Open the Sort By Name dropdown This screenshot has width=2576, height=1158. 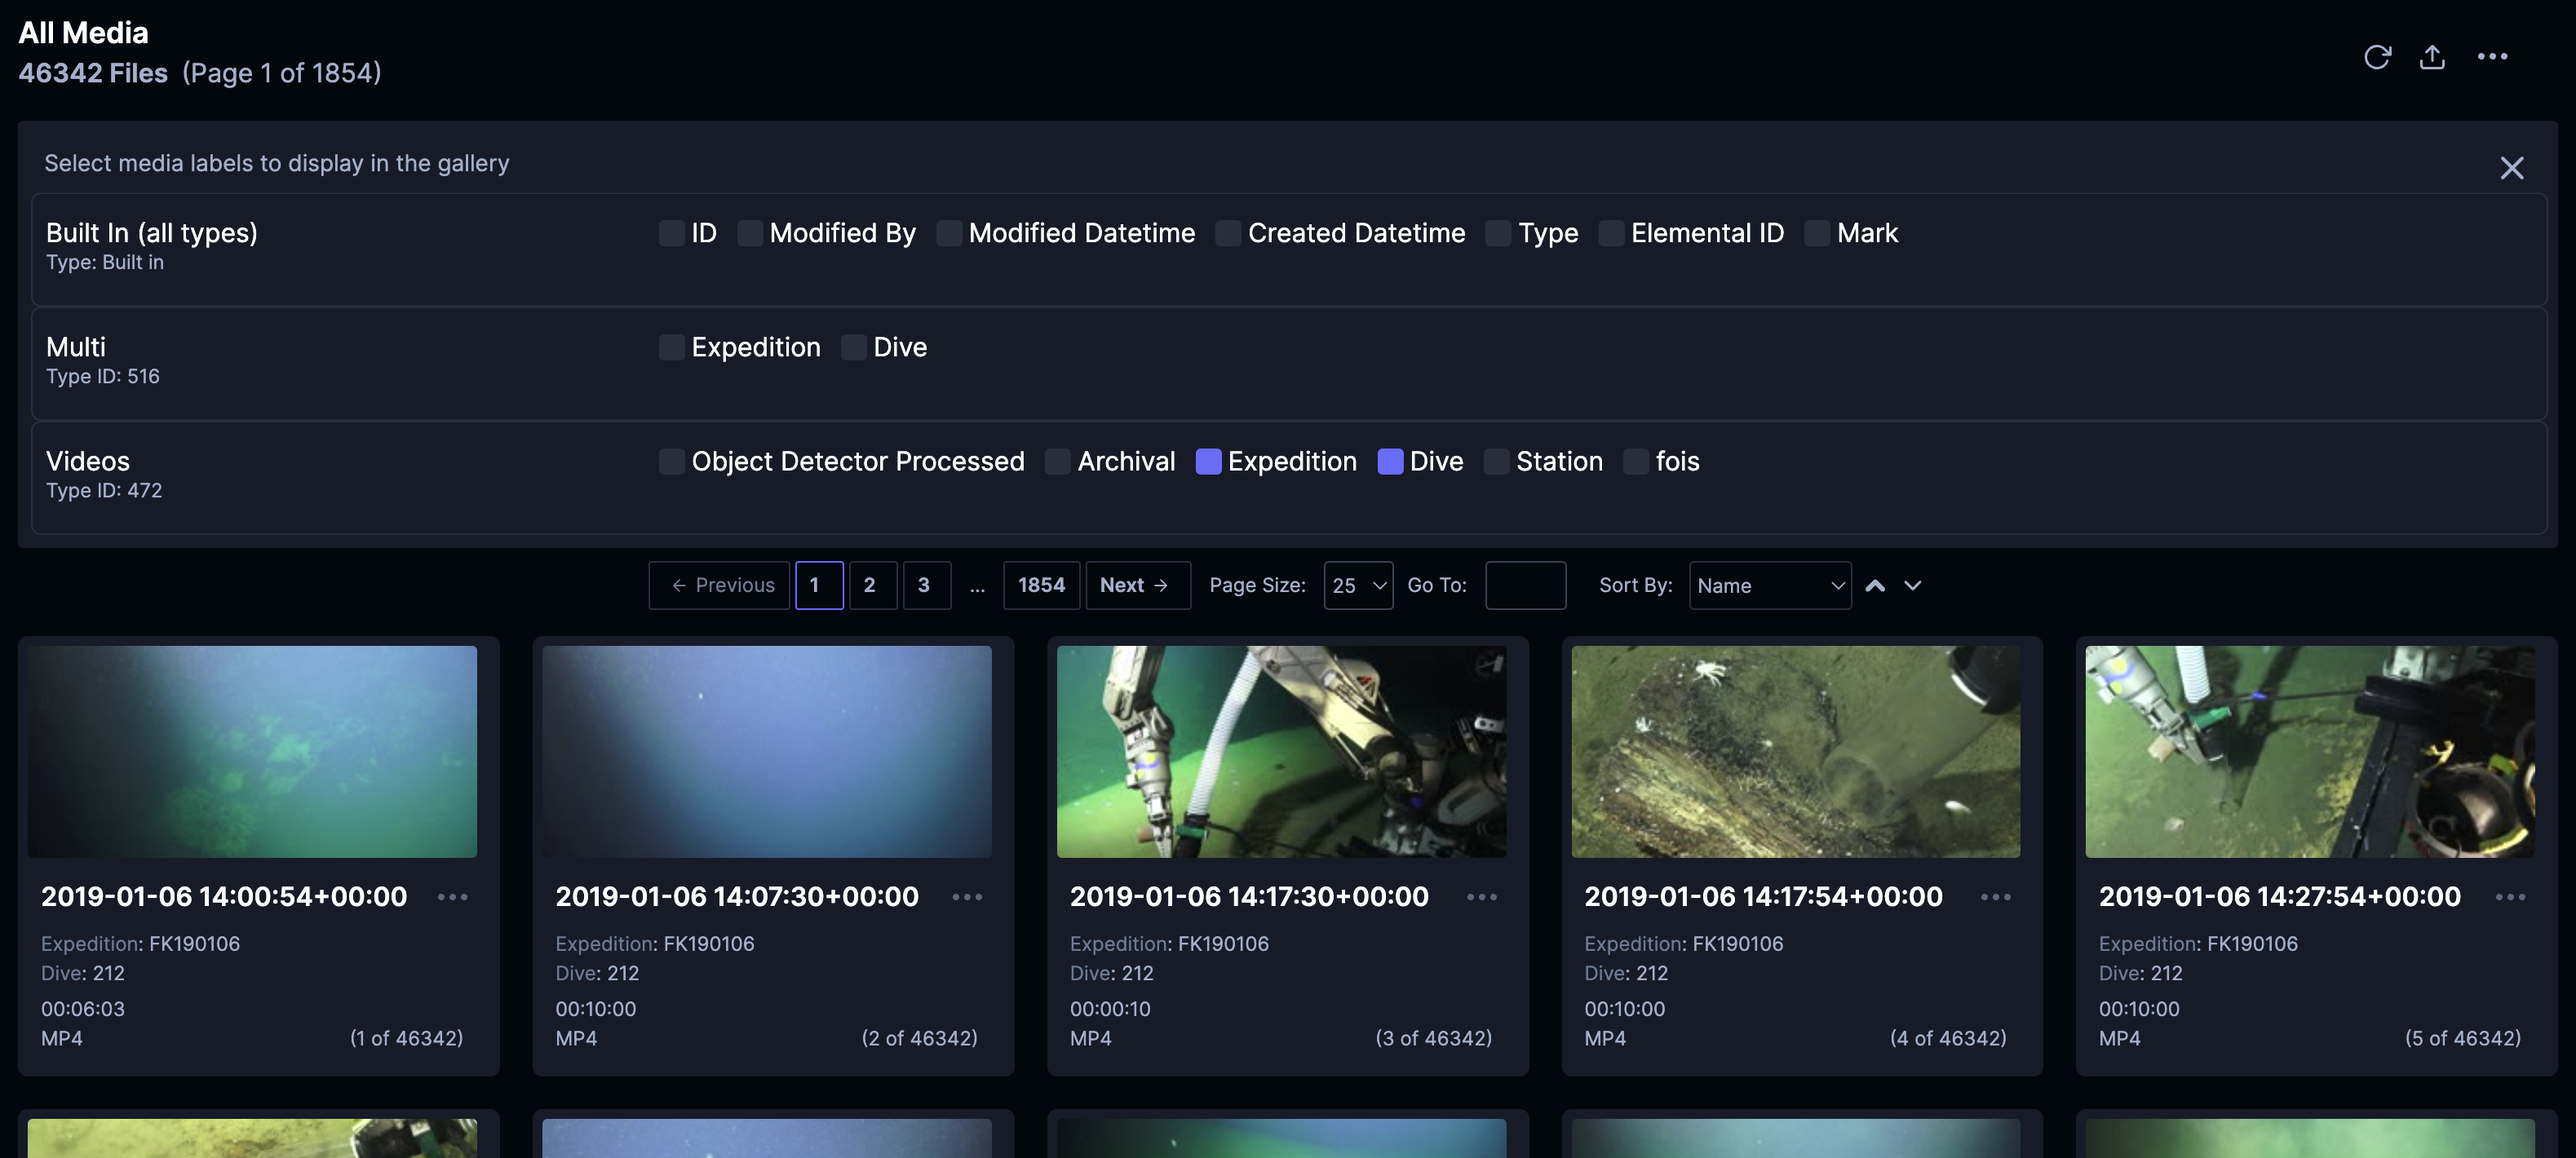tap(1769, 585)
